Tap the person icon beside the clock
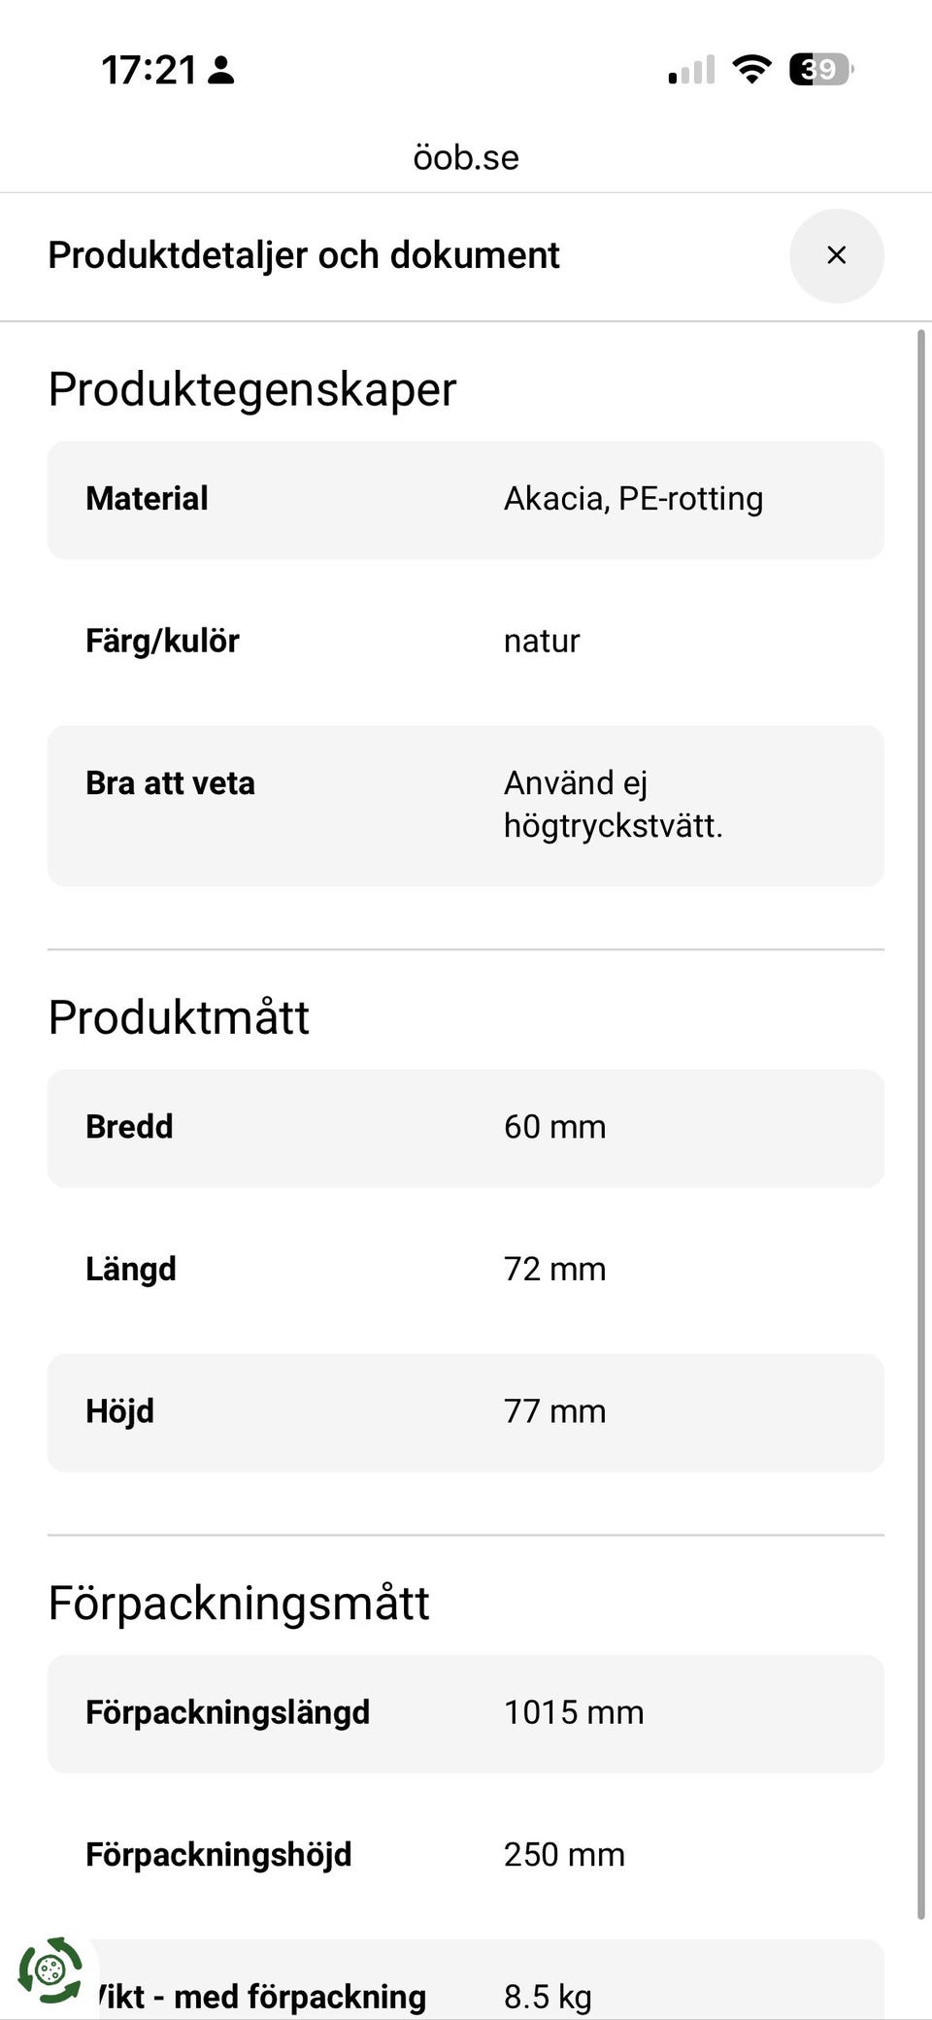The image size is (932, 2020). click(x=221, y=70)
